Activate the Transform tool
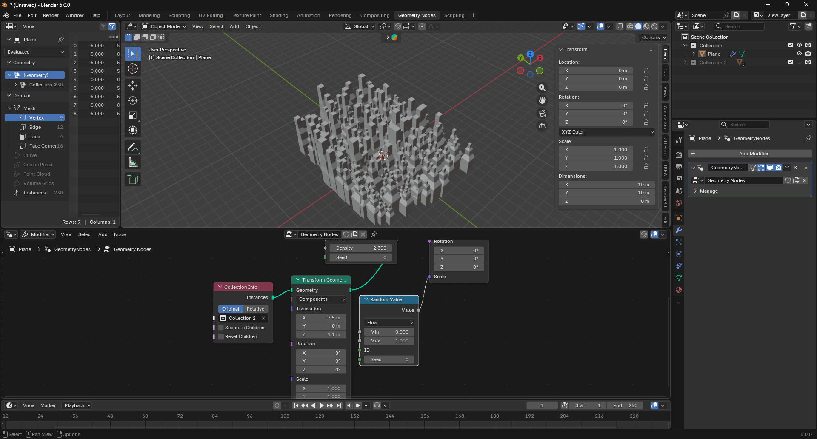This screenshot has width=817, height=439. click(x=133, y=130)
